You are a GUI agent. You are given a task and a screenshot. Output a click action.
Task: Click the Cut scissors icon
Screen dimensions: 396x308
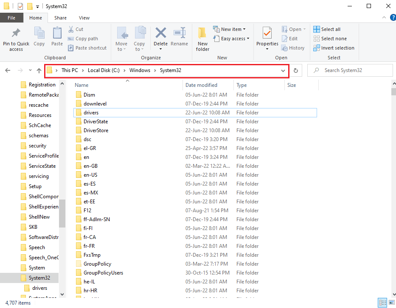click(71, 29)
